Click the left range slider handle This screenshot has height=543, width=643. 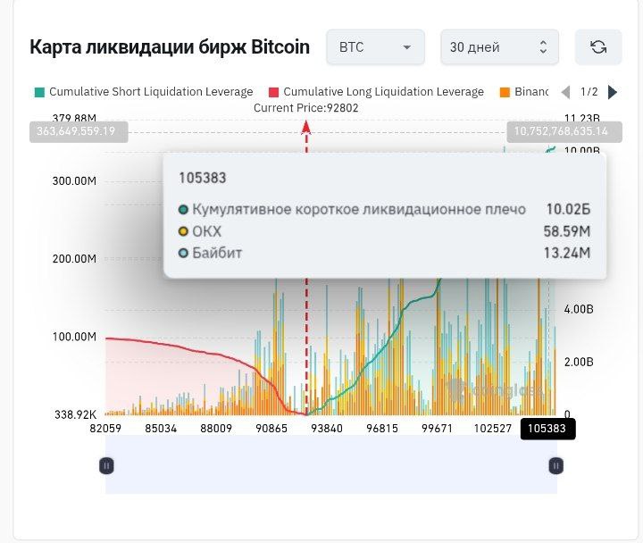(106, 466)
